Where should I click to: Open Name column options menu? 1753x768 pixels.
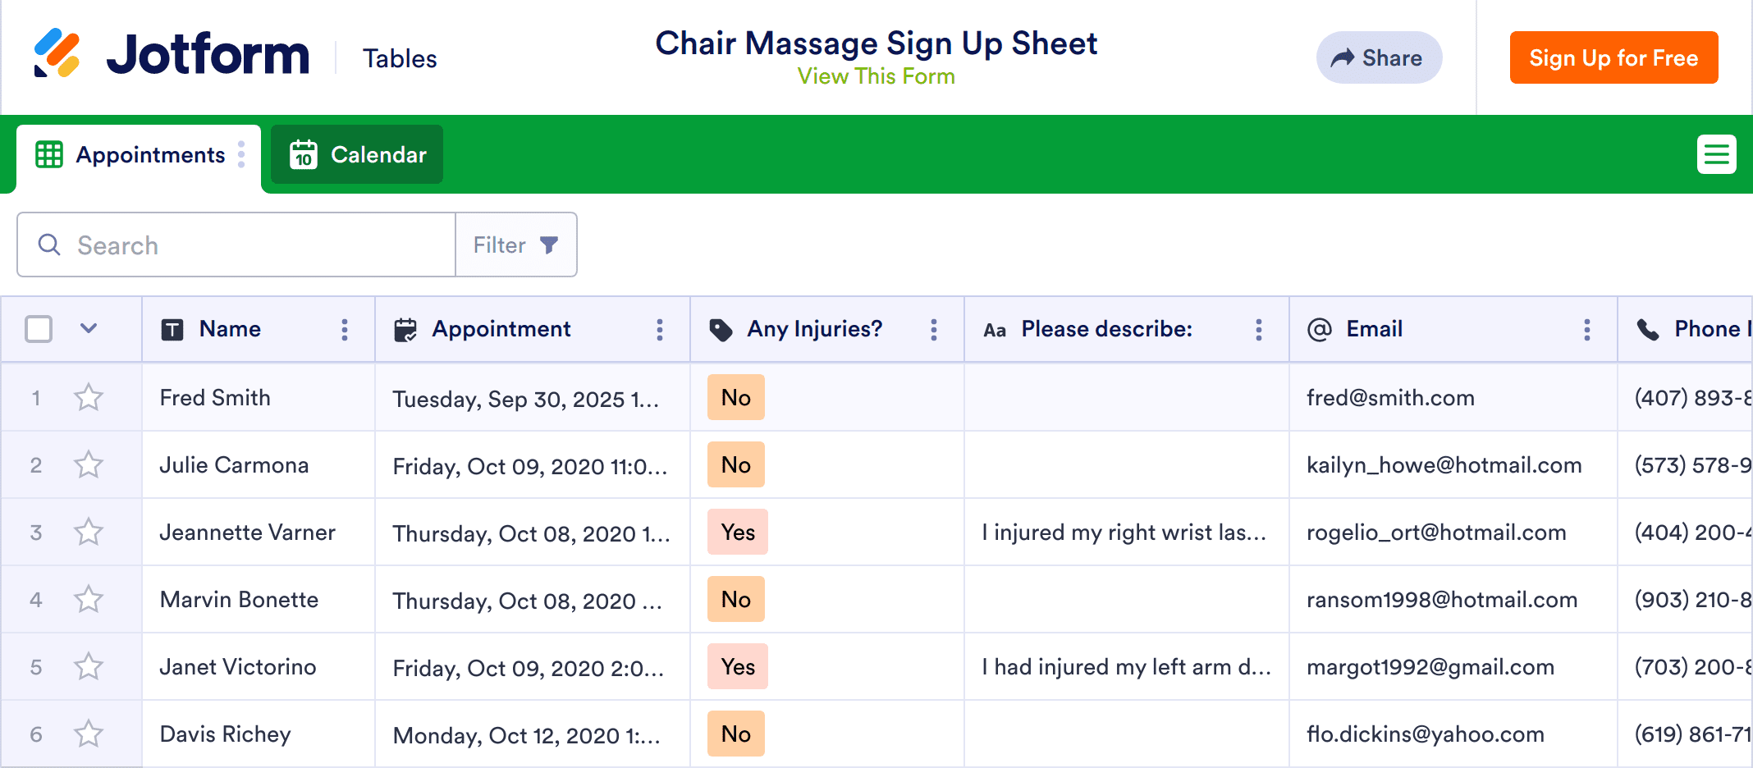[345, 330]
